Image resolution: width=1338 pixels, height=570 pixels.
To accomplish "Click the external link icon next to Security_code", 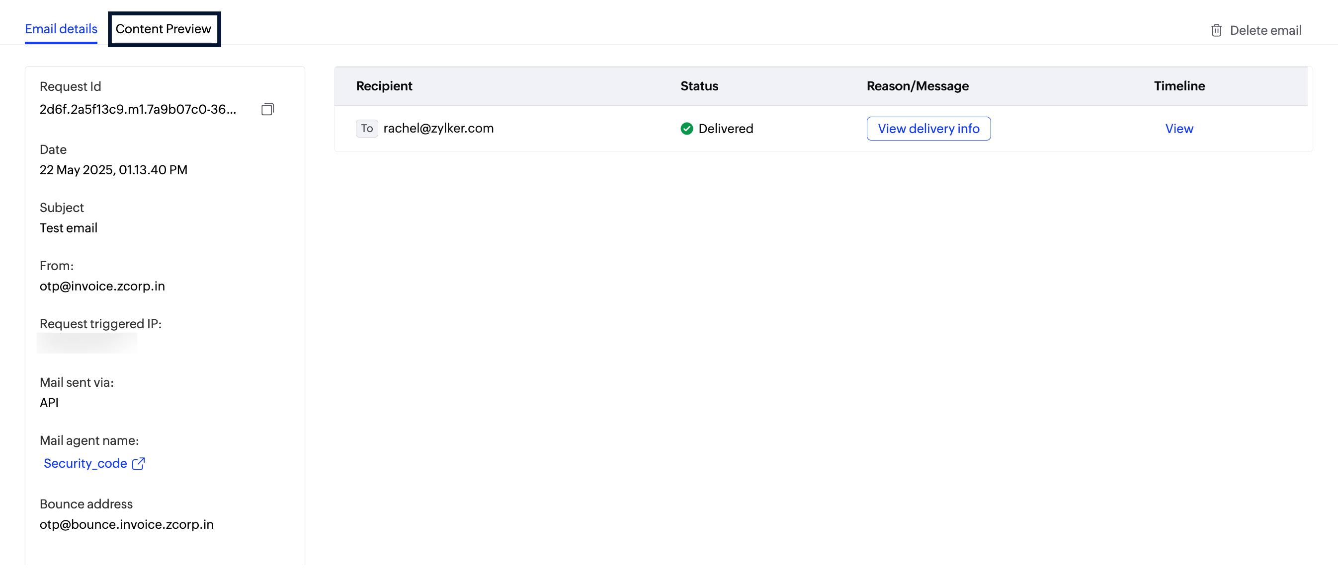I will tap(139, 463).
